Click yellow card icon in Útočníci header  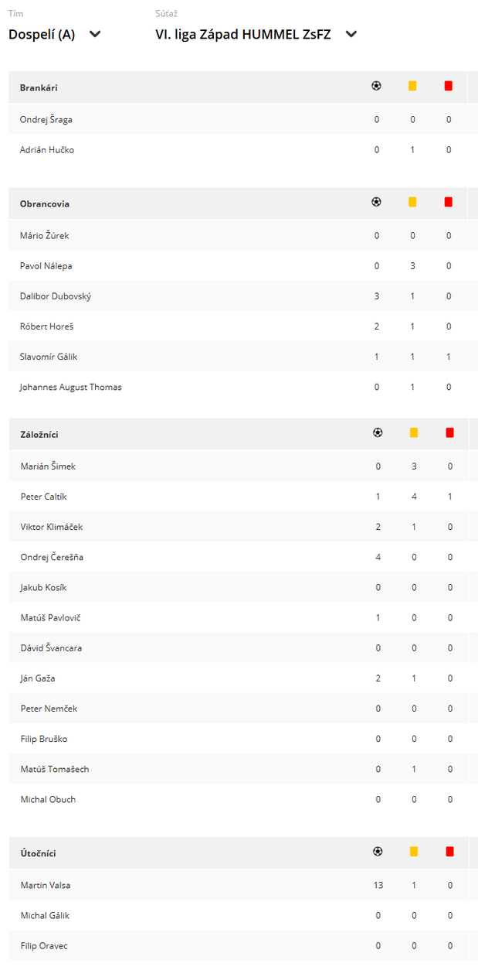pyautogui.click(x=414, y=852)
